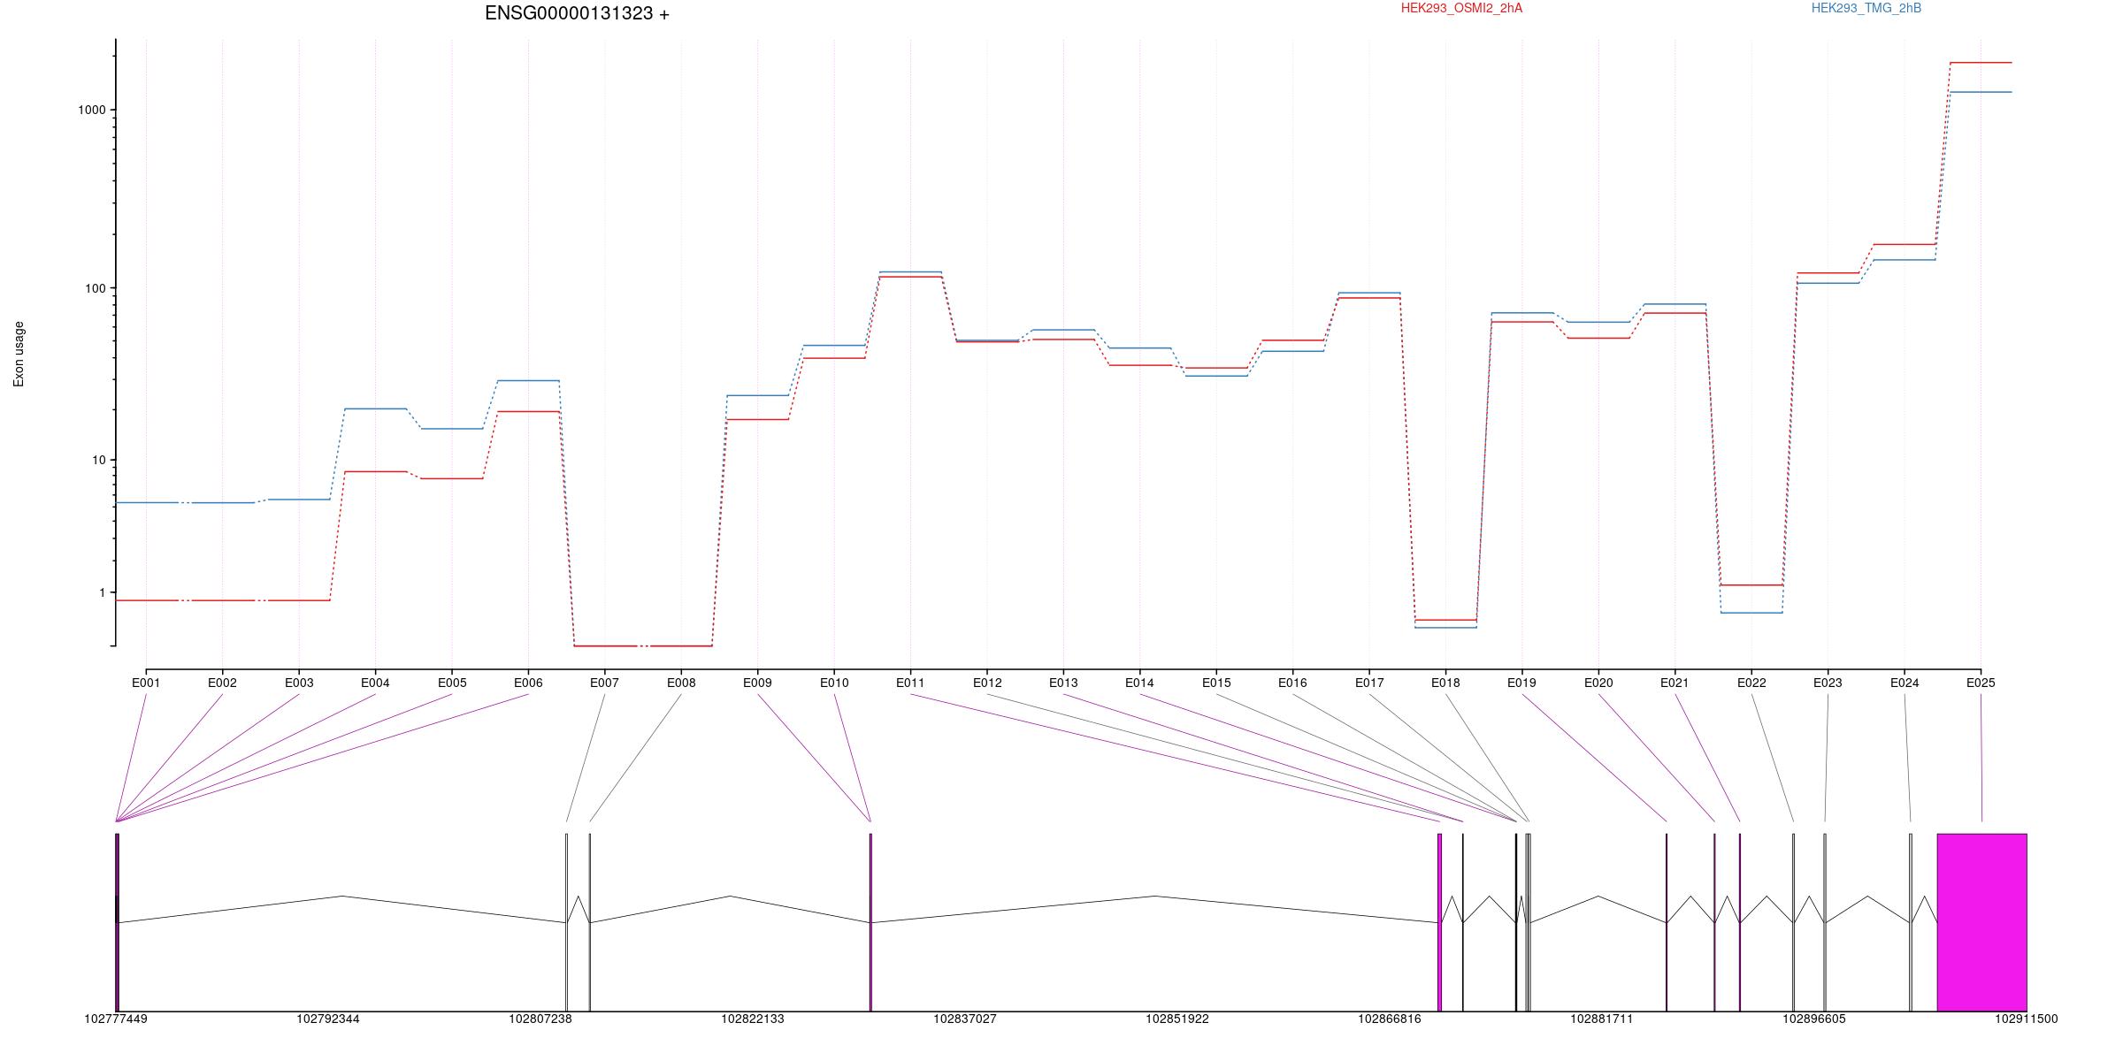The width and height of the screenshot is (2123, 1061).
Task: Click the y-axis tick label 1
Action: (x=102, y=592)
